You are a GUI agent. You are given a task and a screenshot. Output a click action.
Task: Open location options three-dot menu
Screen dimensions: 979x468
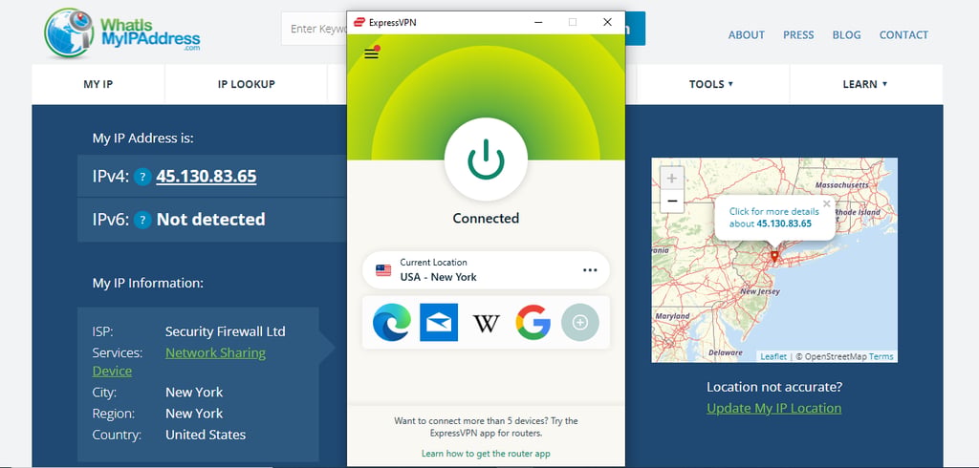pos(589,270)
